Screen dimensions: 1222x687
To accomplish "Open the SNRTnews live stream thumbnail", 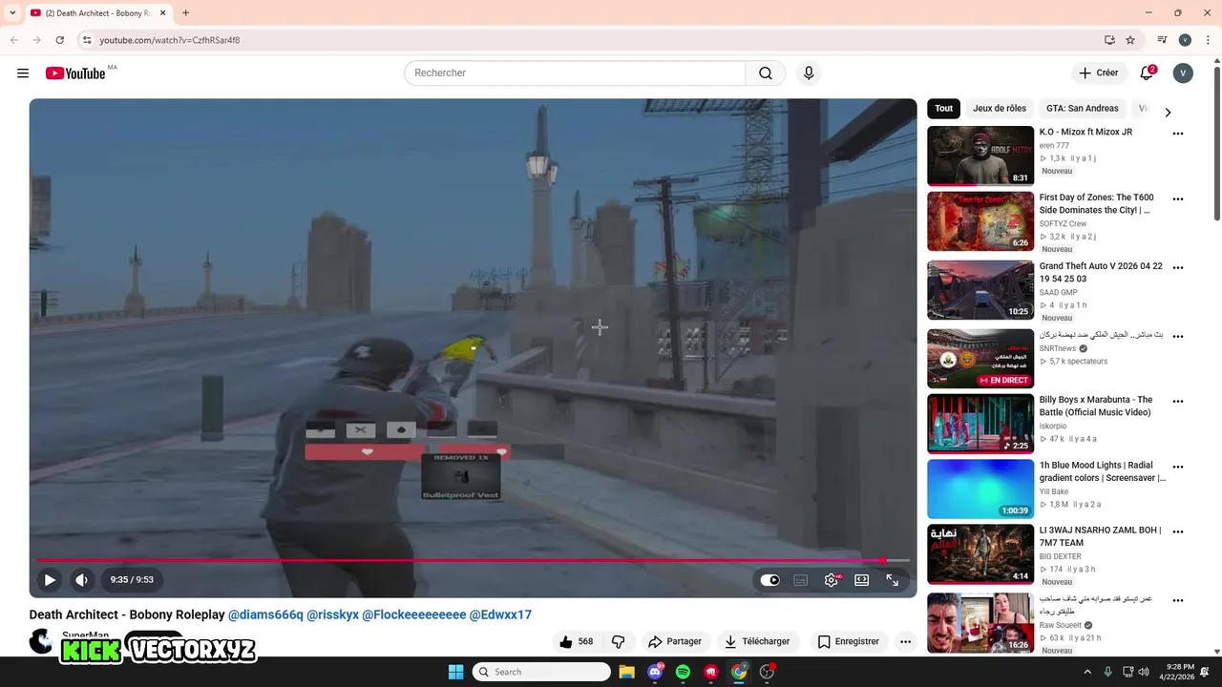I will tap(980, 359).
